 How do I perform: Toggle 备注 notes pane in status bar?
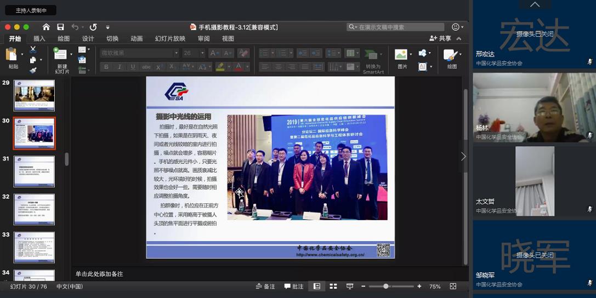tap(265, 286)
